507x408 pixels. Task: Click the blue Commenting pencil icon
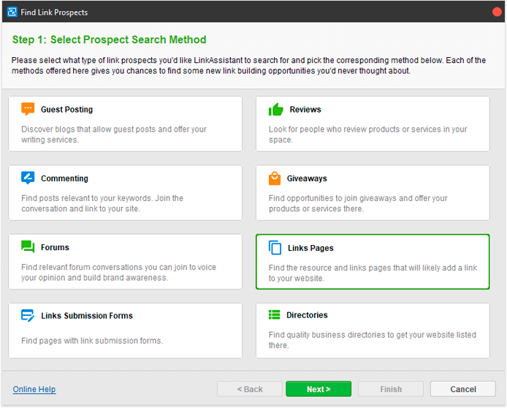(28, 178)
